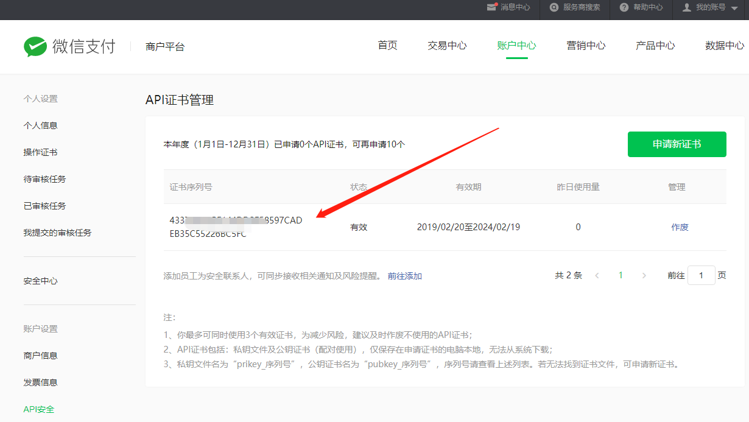
Task: Click the 服务商搜索 magnifier icon
Action: pyautogui.click(x=554, y=7)
